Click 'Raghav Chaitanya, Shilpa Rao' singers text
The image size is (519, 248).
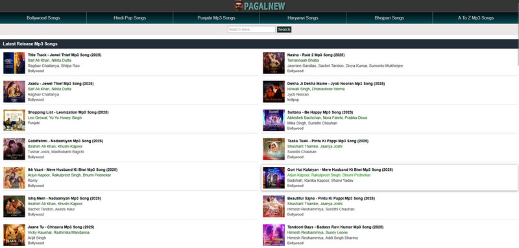54,66
